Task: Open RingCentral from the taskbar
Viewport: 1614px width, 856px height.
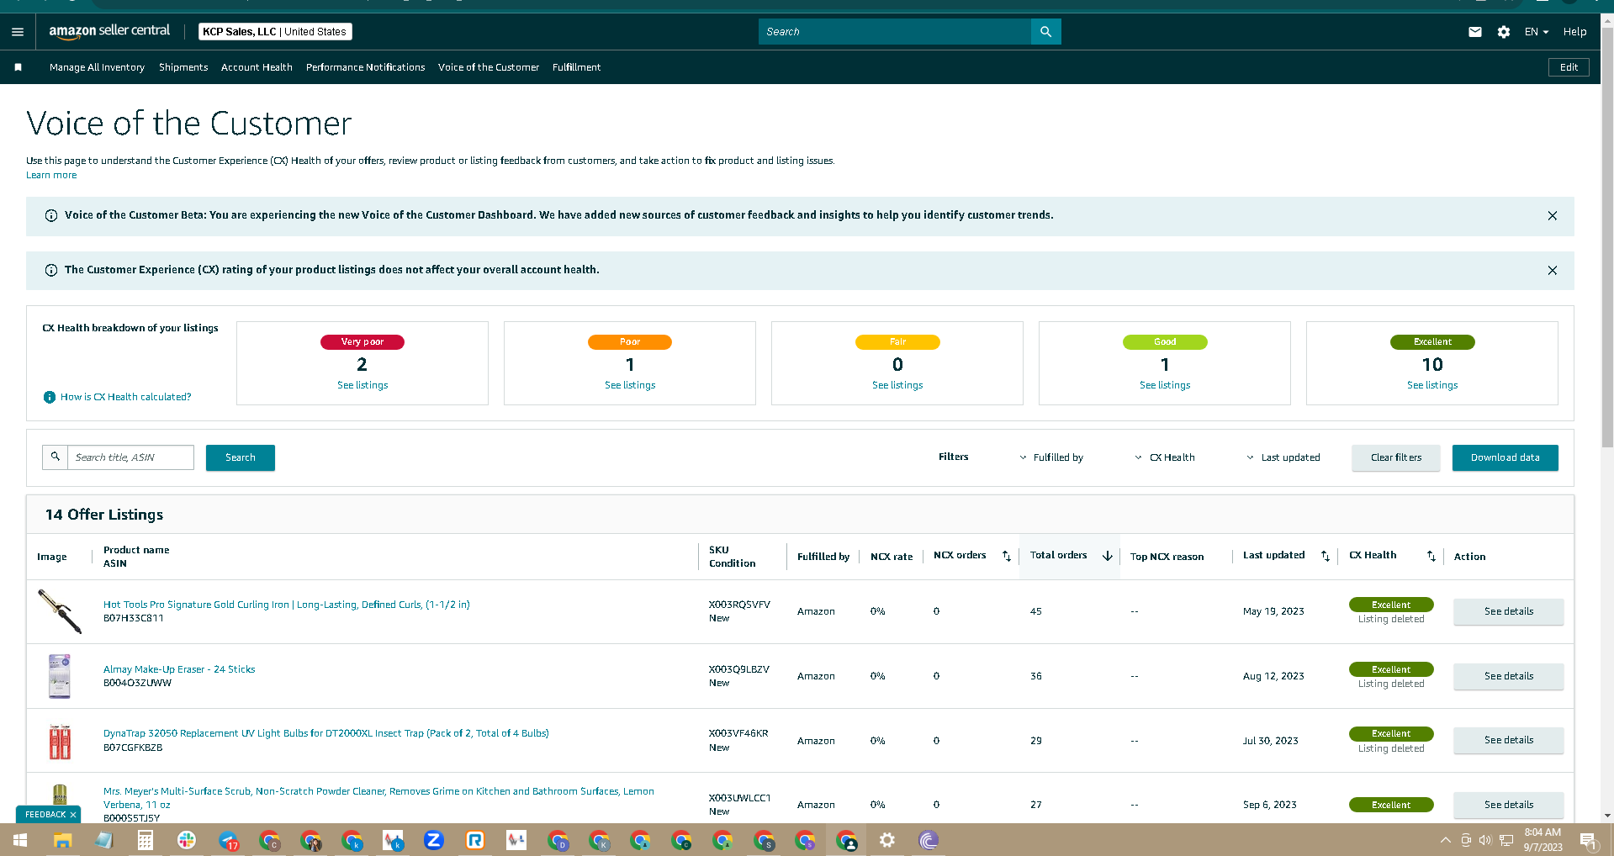Action: pos(475,840)
